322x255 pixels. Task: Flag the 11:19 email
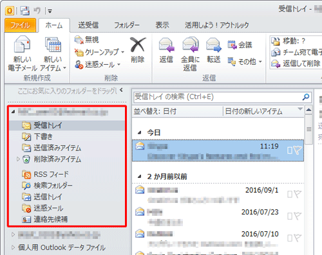coord(298,150)
